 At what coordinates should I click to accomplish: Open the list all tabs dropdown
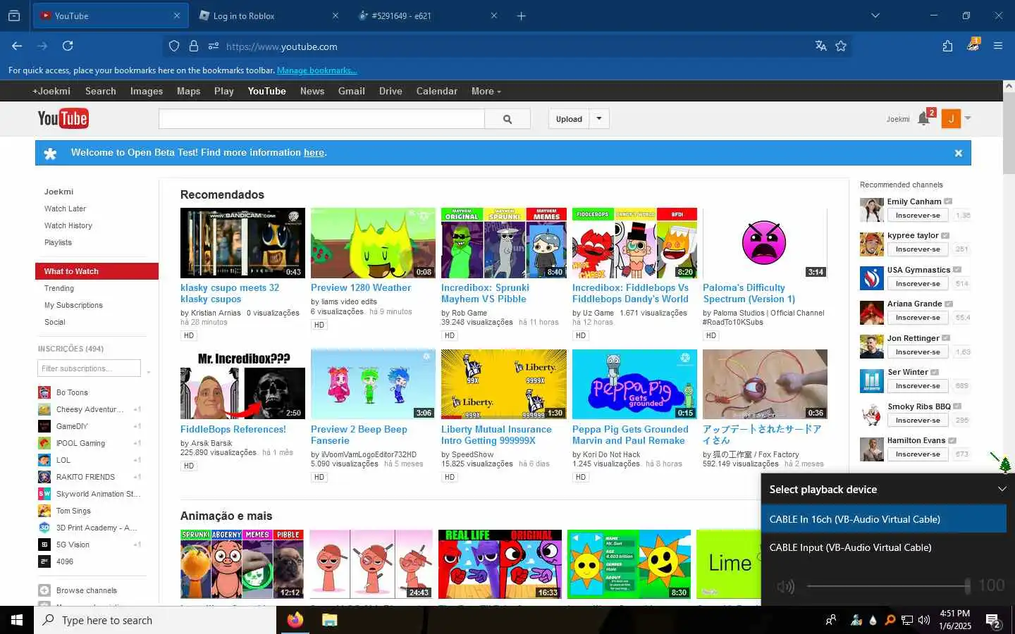pyautogui.click(x=875, y=15)
